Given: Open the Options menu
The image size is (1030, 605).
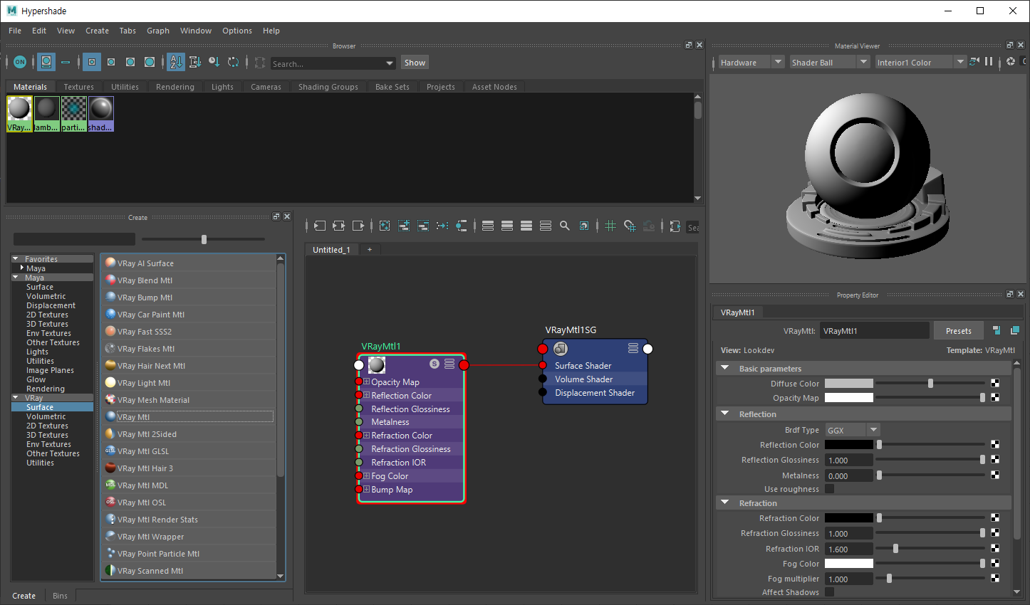Looking at the screenshot, I should (237, 31).
